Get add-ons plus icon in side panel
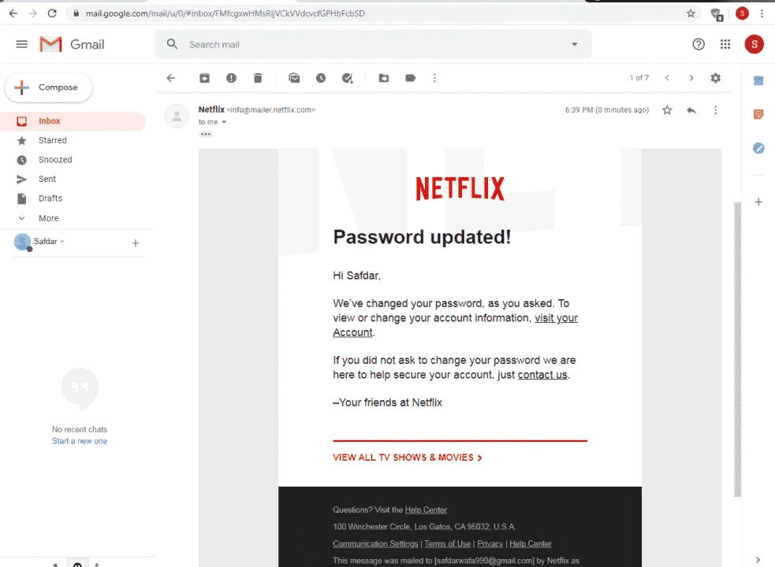The height and width of the screenshot is (567, 775). [758, 202]
